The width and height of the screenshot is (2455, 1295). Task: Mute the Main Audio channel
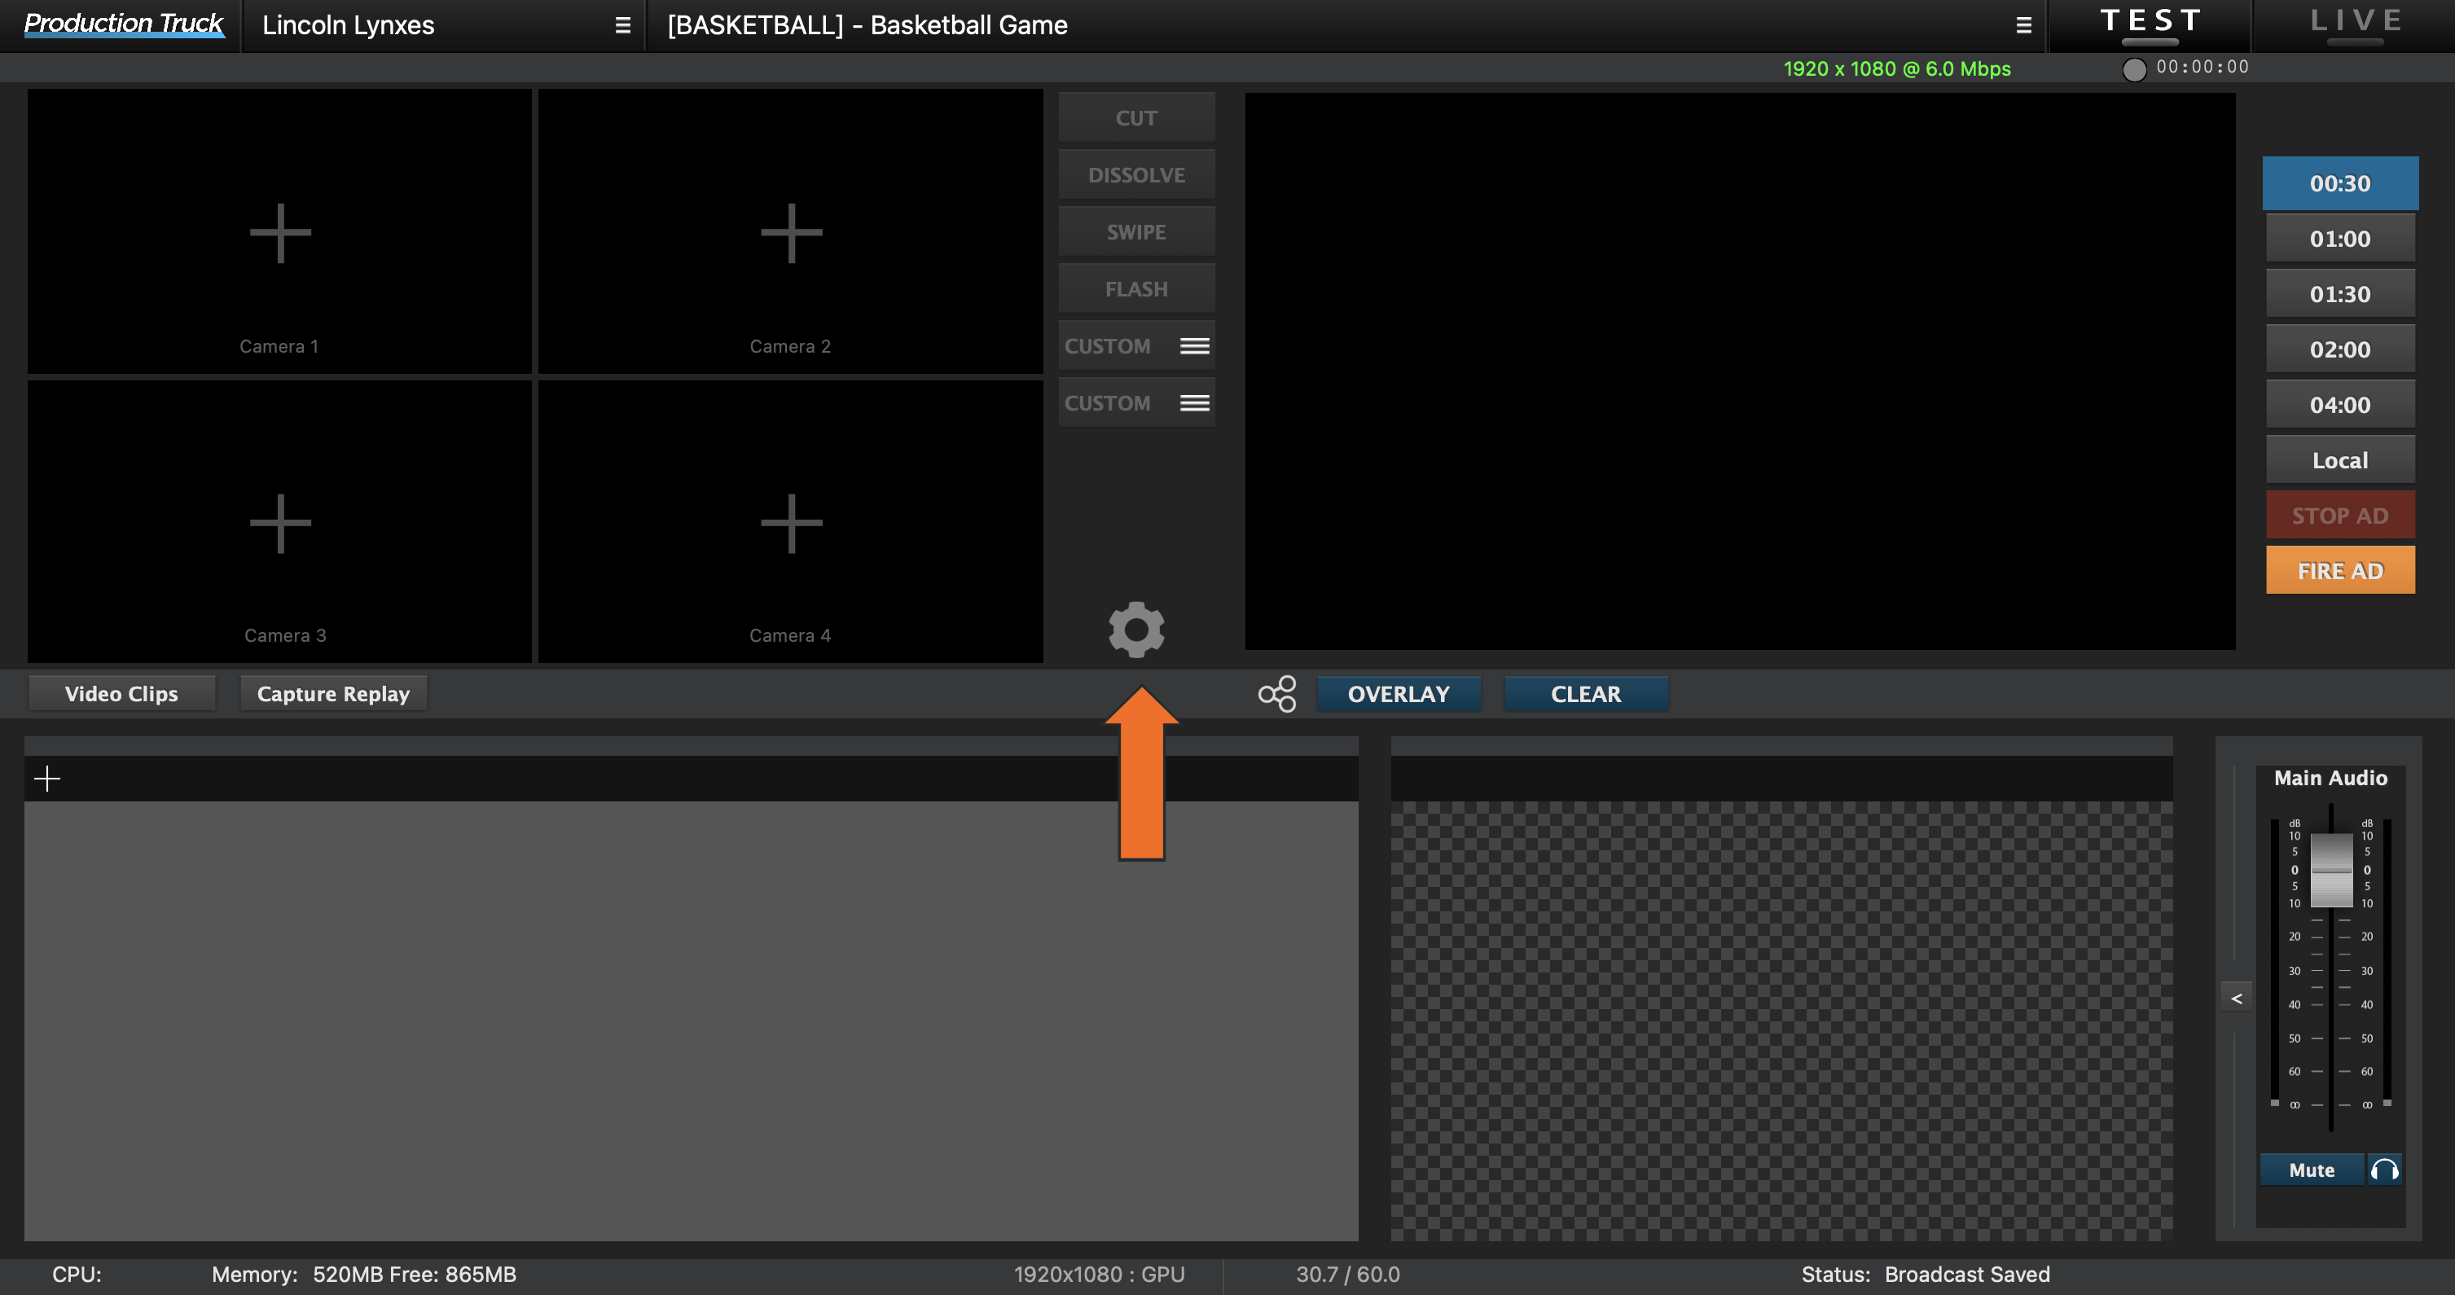click(2312, 1170)
